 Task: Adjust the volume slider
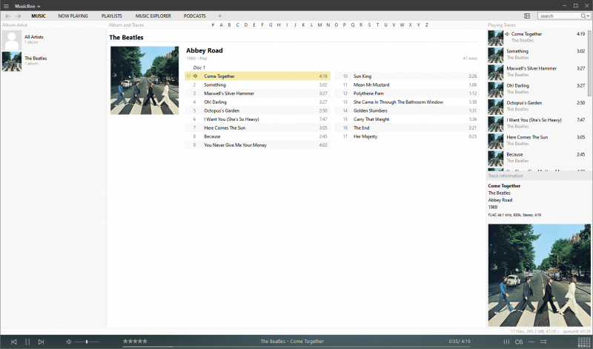pyautogui.click(x=87, y=342)
